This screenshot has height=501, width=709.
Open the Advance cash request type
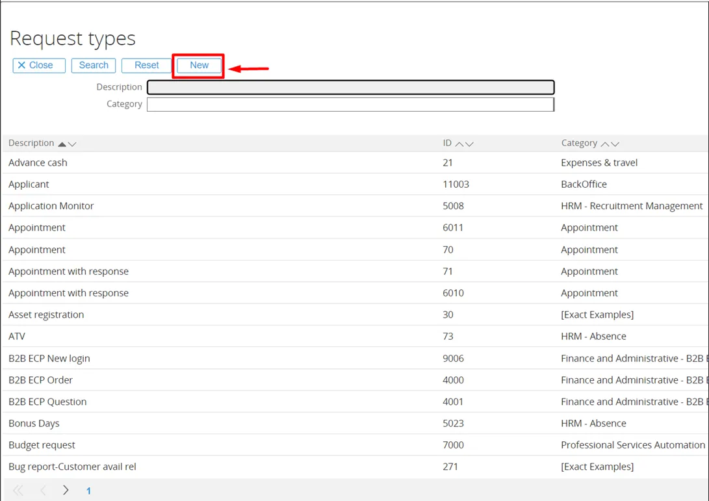38,162
